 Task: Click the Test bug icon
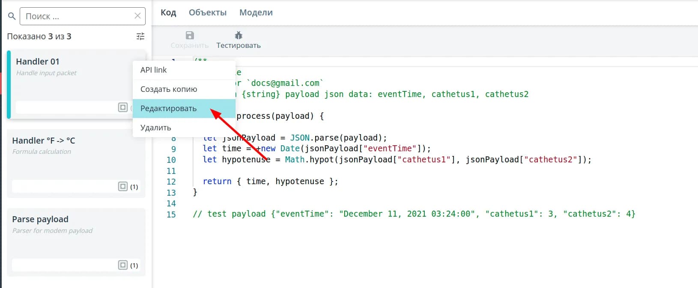point(239,35)
